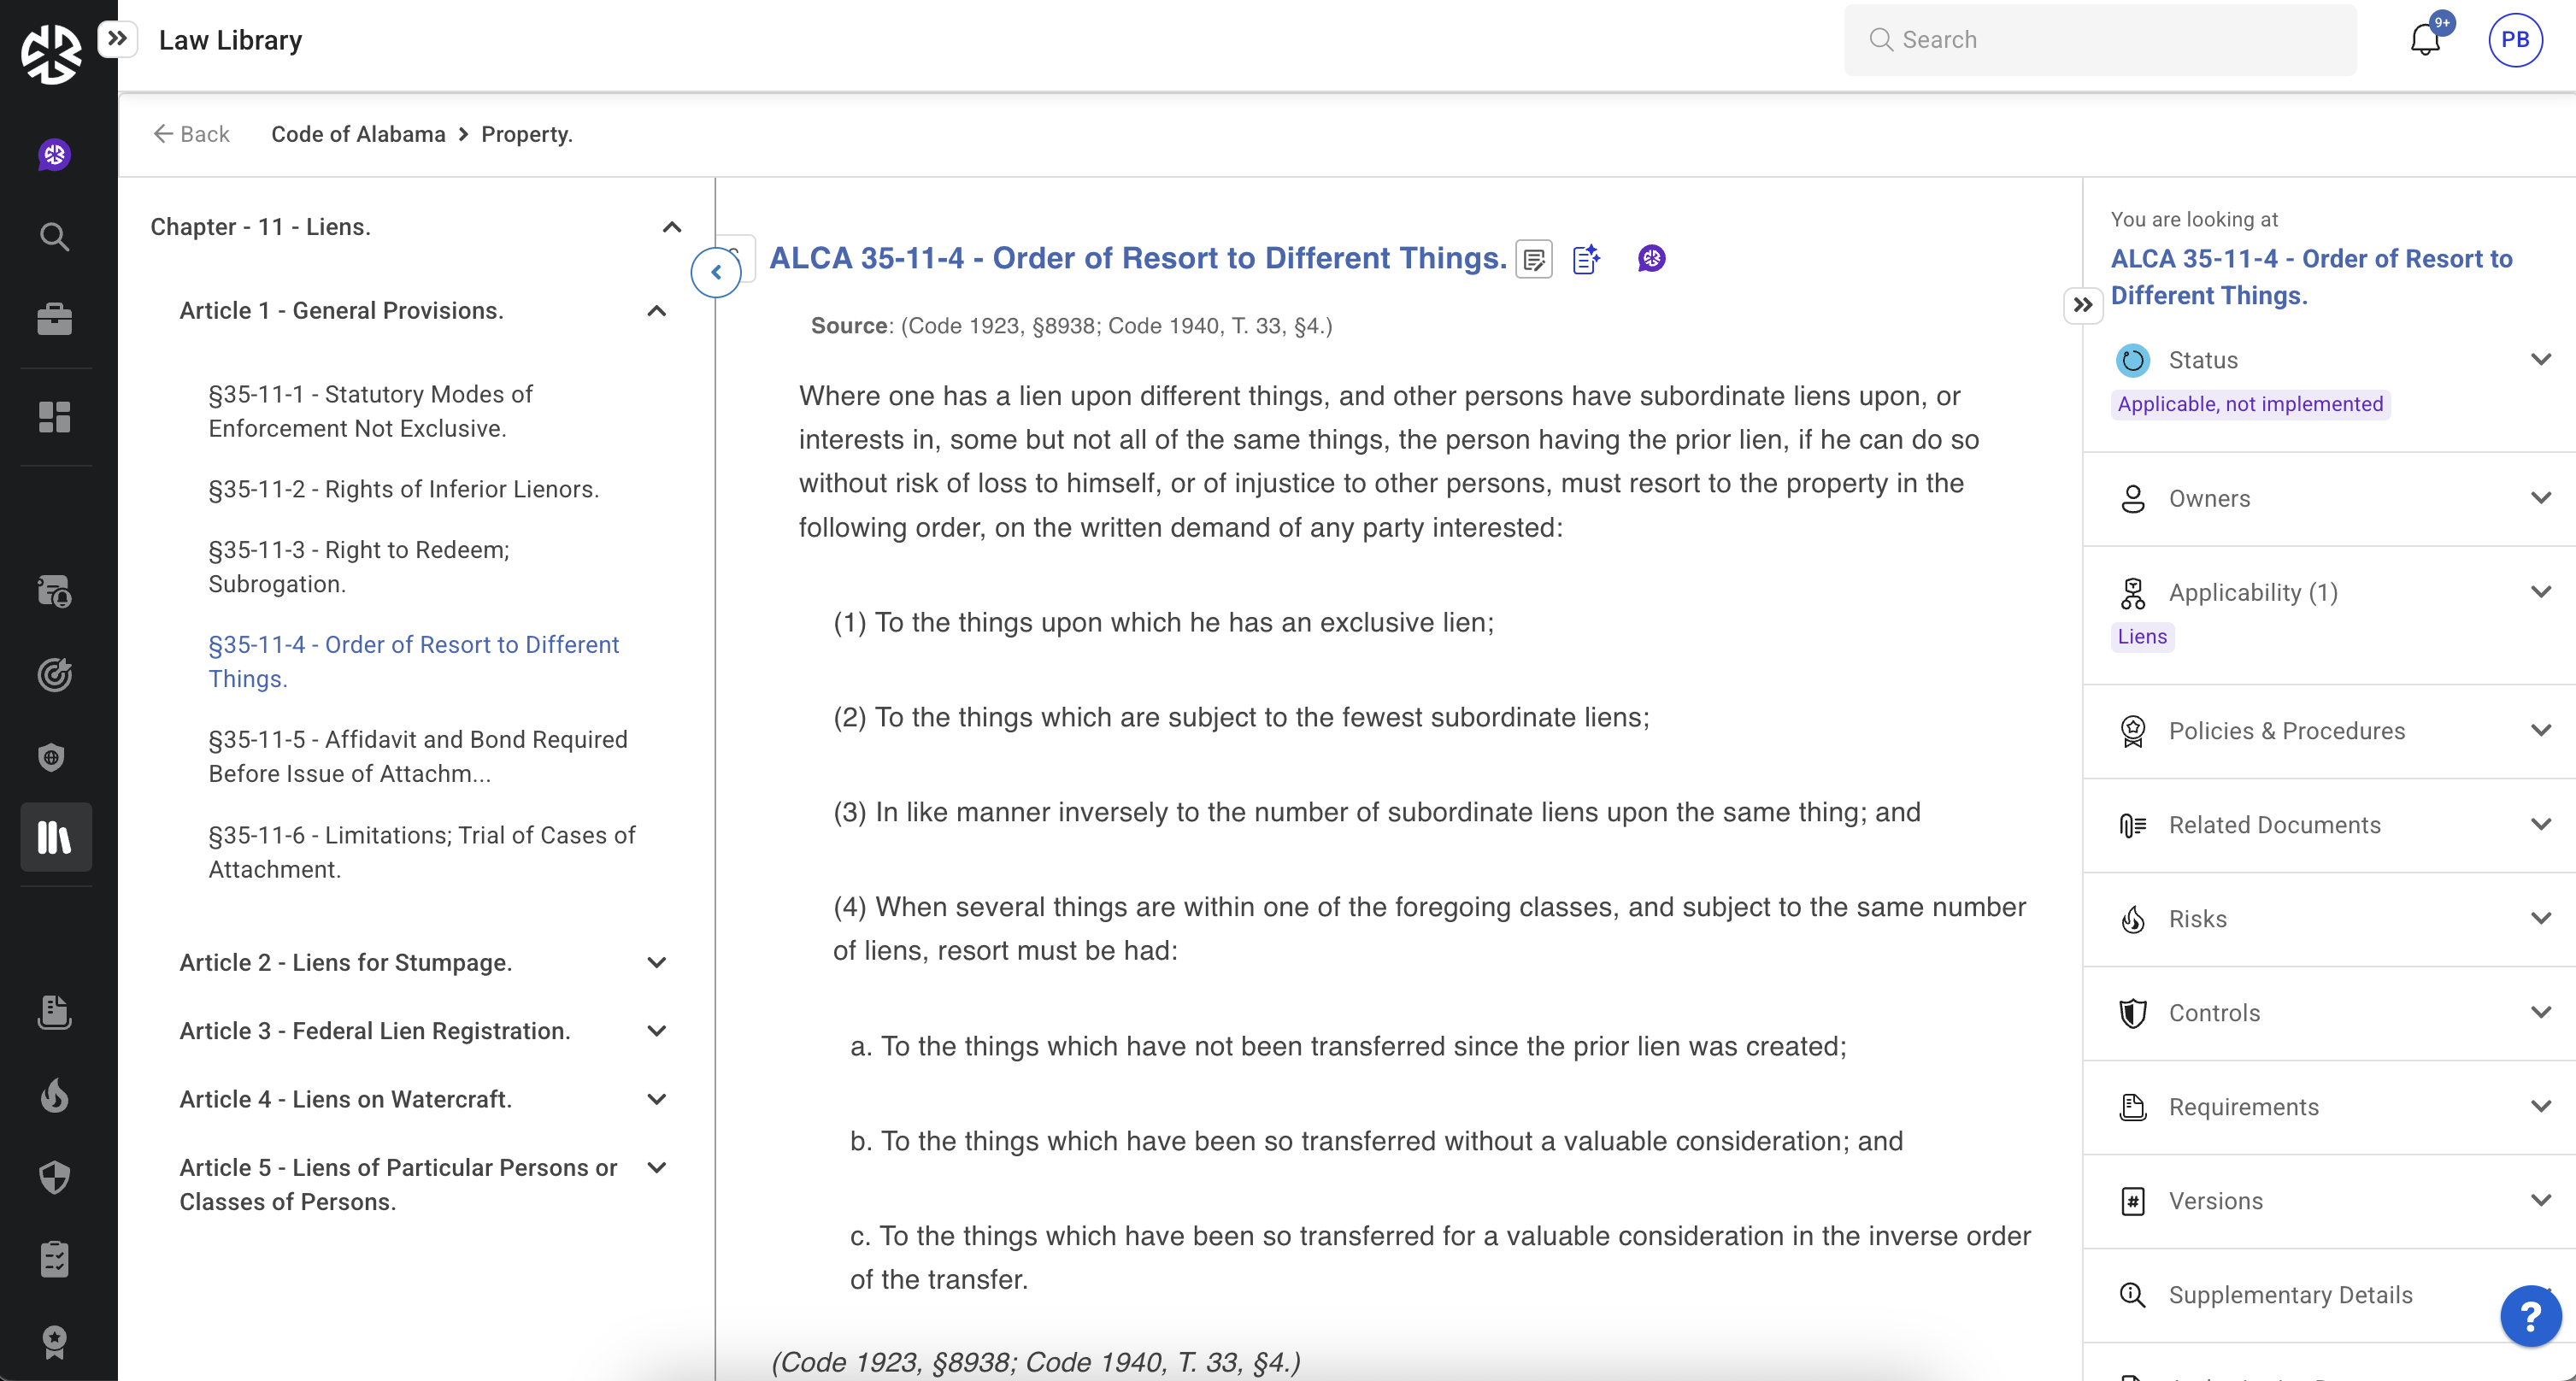The image size is (2576, 1381).
Task: Collapse Article 1 - General Provisions
Action: 656,311
